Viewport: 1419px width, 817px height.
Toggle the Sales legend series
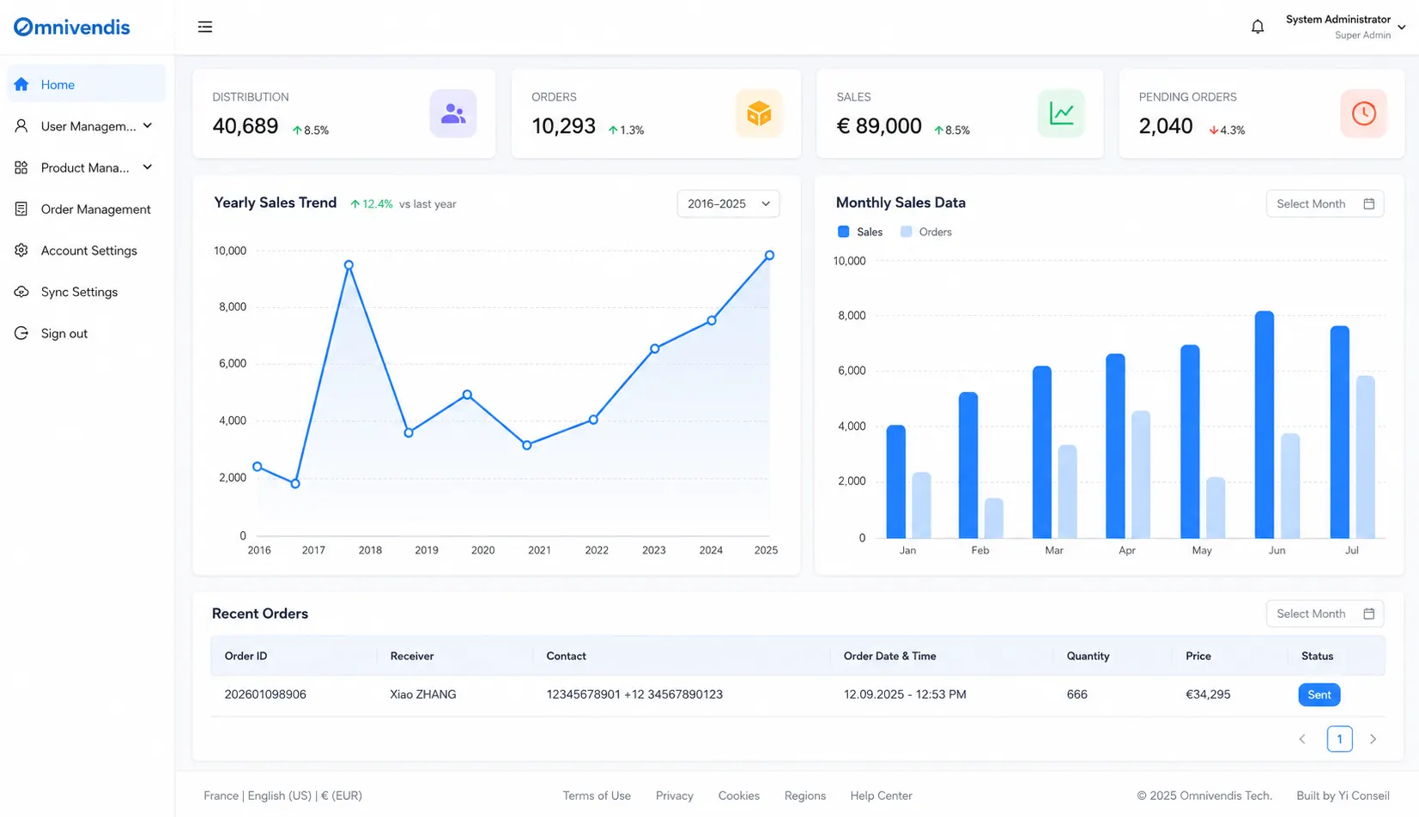point(860,232)
